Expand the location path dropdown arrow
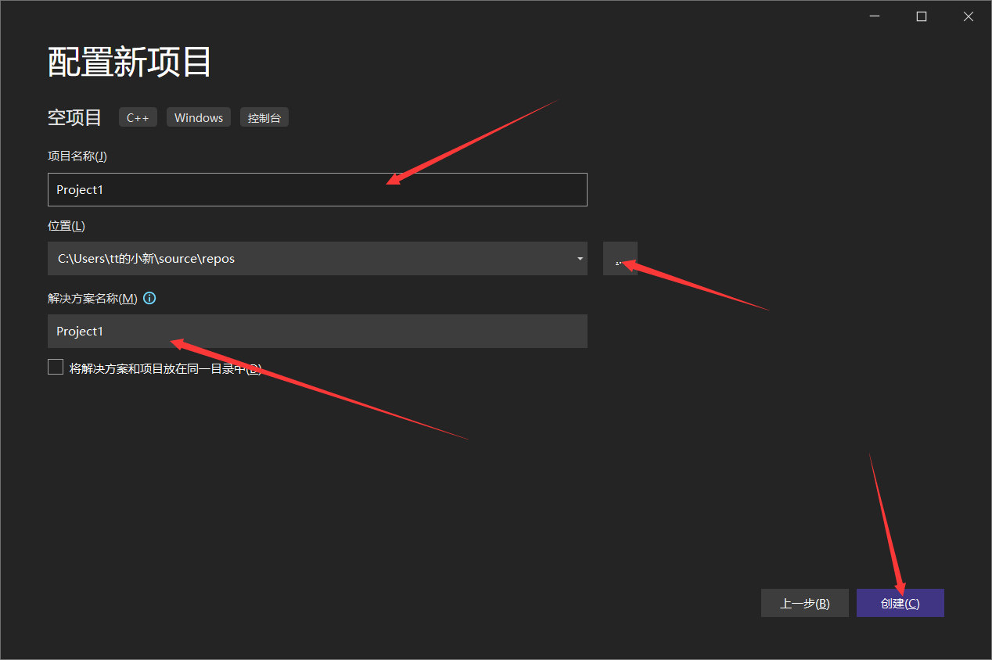This screenshot has width=992, height=660. pyautogui.click(x=580, y=259)
